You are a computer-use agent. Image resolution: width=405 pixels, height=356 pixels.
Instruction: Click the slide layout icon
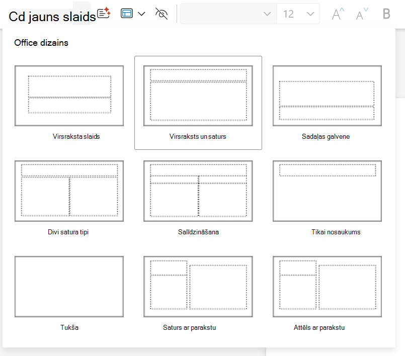click(127, 14)
